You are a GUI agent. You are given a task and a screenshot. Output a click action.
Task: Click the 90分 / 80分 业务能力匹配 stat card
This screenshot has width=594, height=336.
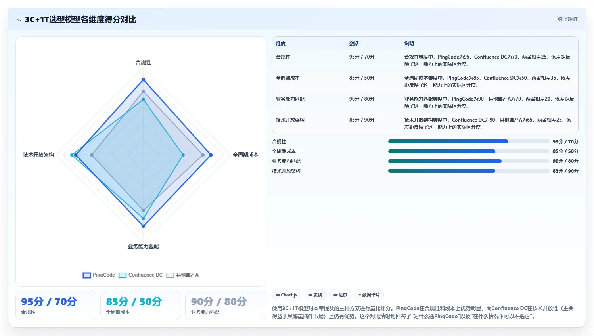tap(226, 305)
